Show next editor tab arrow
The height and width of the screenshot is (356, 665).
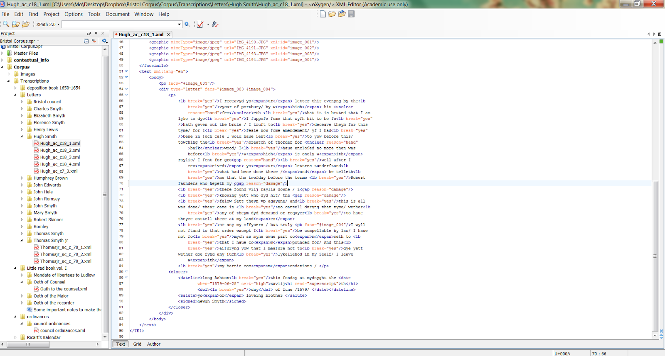pos(654,34)
